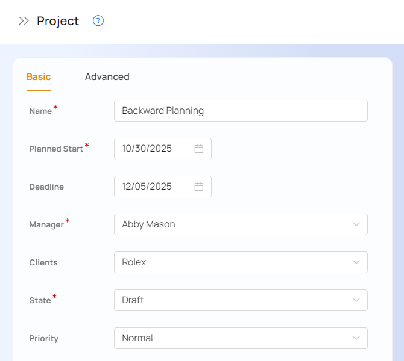
Task: Switch to the Advanced tab
Action: pyautogui.click(x=107, y=77)
